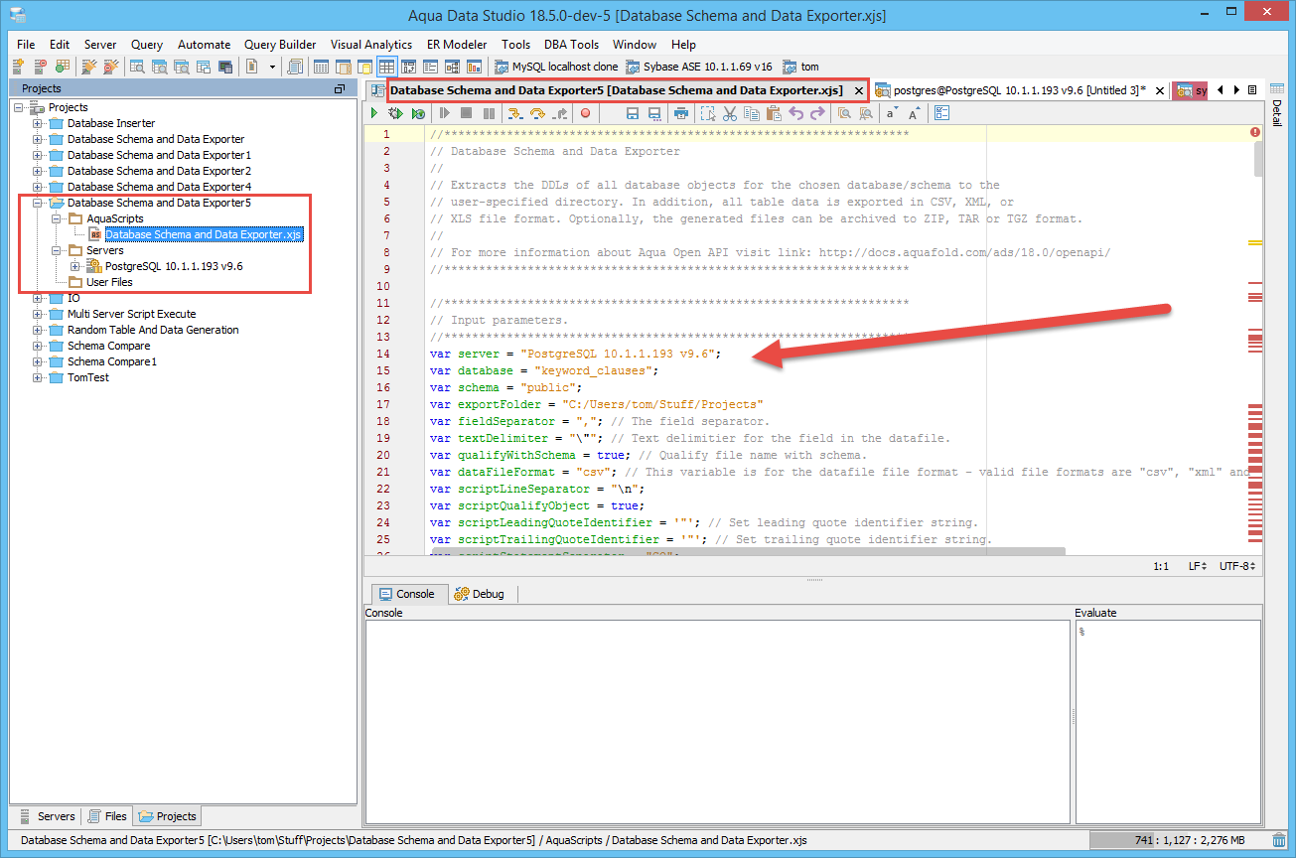Click the red breakpoint circle icon
The height and width of the screenshot is (858, 1296).
click(x=585, y=113)
